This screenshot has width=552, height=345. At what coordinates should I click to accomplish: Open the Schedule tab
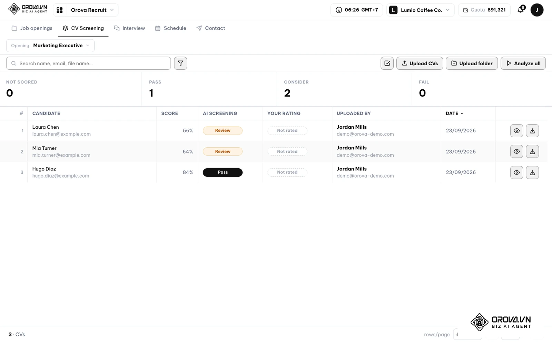click(x=171, y=28)
